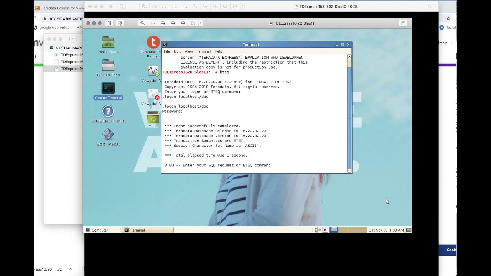
Task: Click Terminal window menu icon in title bar
Action: coord(165,44)
